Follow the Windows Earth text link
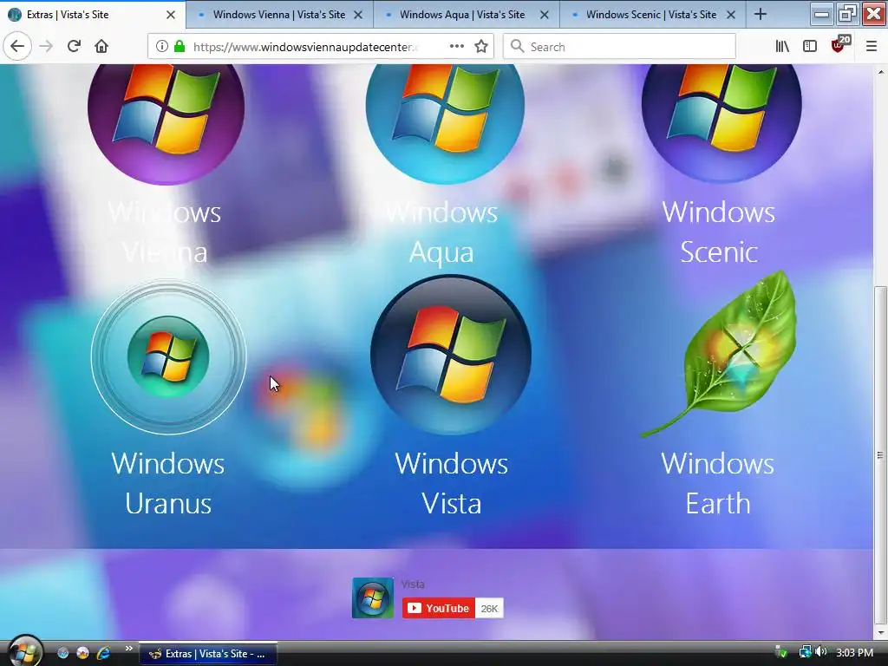 point(717,483)
